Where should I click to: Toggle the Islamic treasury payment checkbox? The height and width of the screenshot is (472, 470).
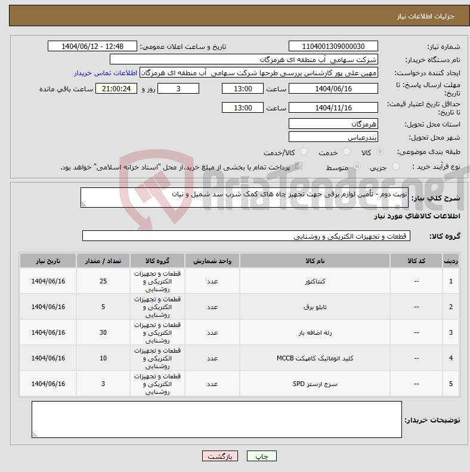point(298,165)
